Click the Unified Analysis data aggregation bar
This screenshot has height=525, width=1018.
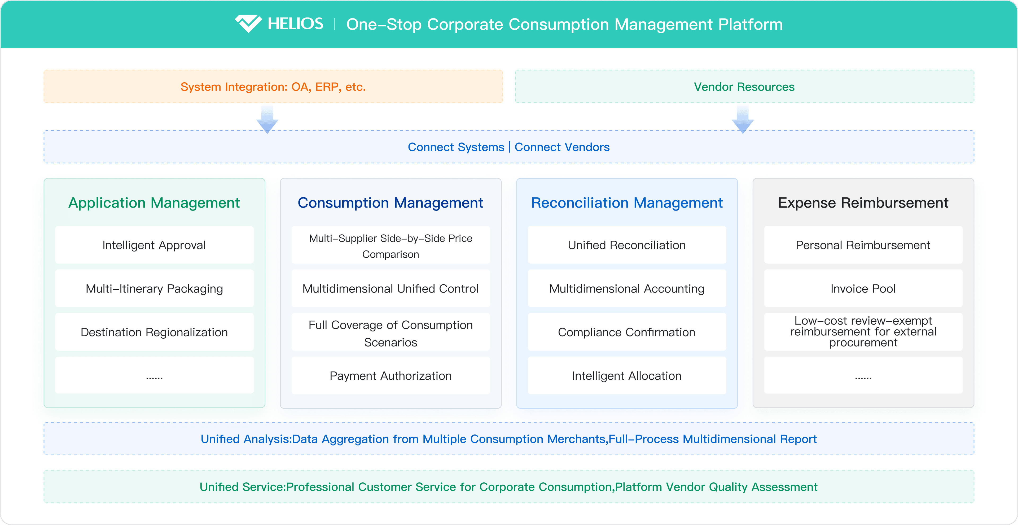click(509, 439)
